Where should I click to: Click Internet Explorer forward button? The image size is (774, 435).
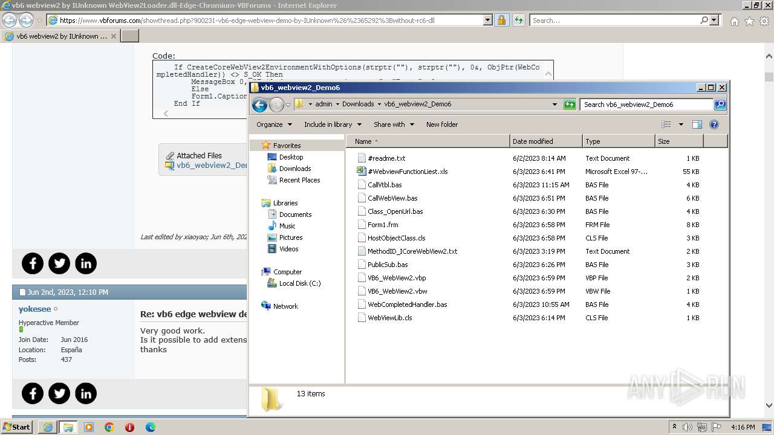click(x=26, y=20)
